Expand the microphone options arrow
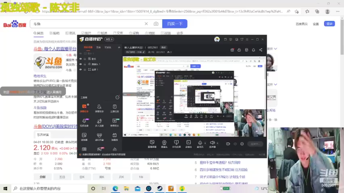 (205, 143)
